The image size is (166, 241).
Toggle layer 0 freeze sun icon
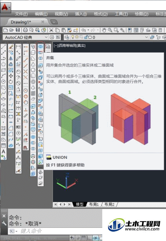[x=77, y=37]
